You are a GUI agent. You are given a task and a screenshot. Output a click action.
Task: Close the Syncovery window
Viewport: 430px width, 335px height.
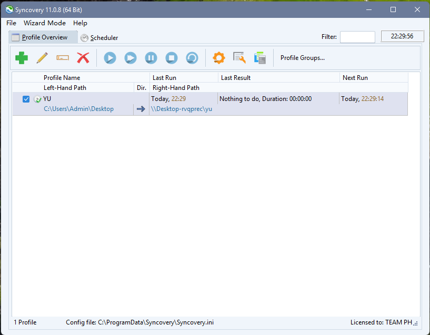(x=417, y=9)
